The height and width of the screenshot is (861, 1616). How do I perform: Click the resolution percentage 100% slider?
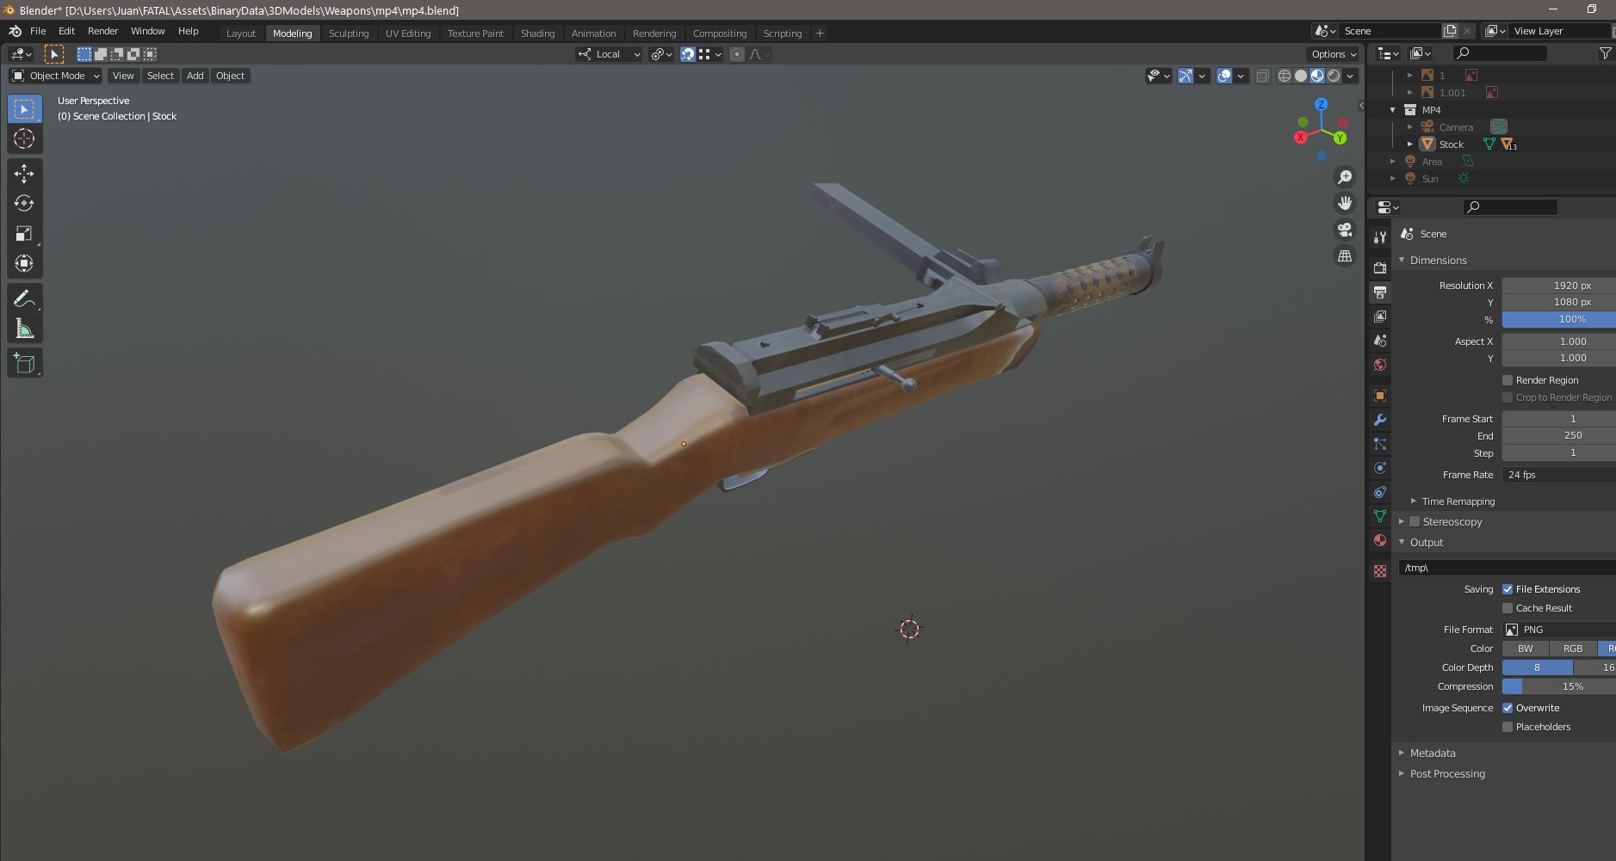[1559, 319]
